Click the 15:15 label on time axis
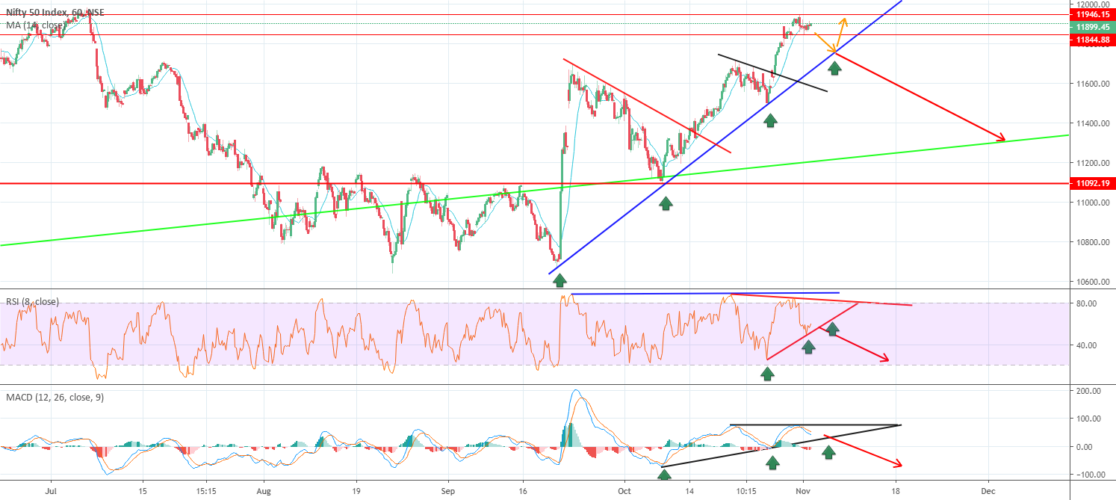 click(205, 492)
